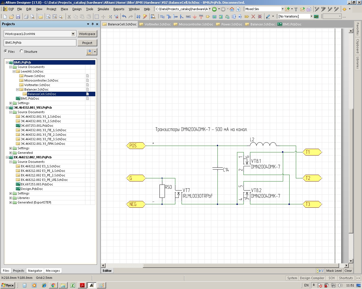Viewport: 362px width, 289px height.
Task: Select the Structure radio button
Action: pos(21,51)
